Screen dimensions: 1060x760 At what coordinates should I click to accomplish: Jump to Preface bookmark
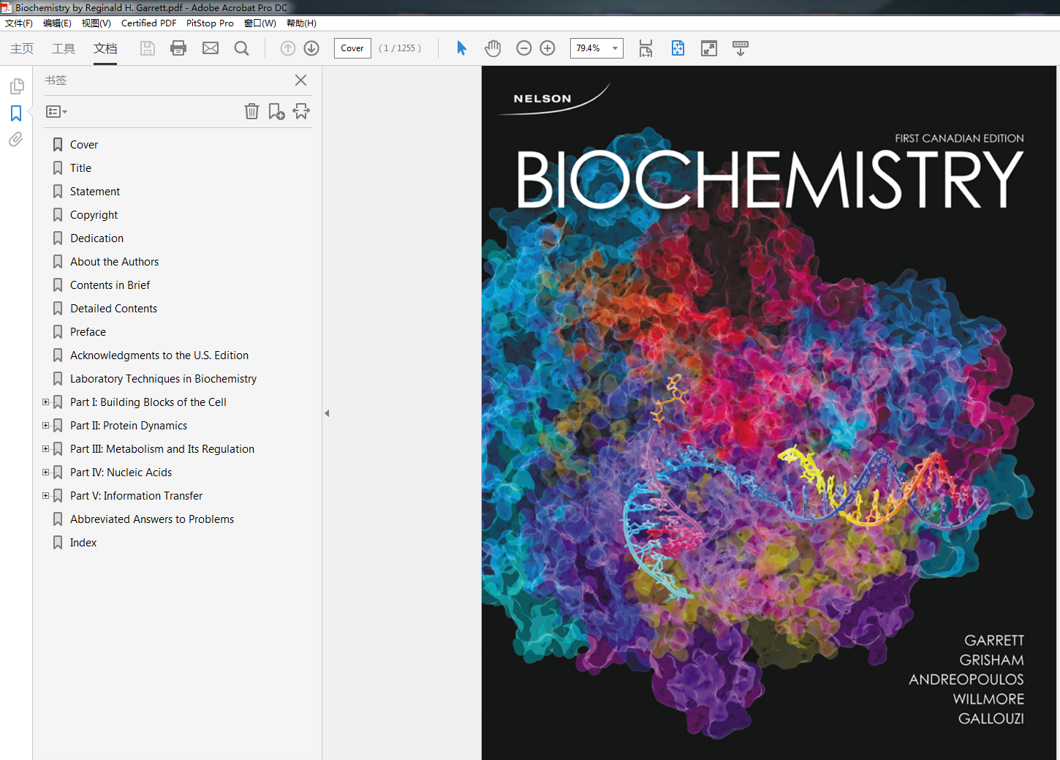(x=88, y=332)
